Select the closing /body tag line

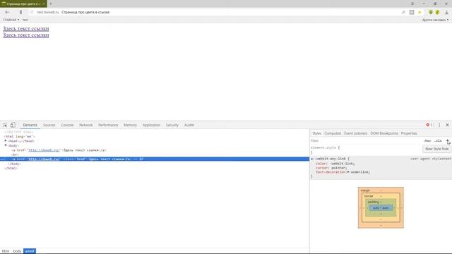[14, 164]
